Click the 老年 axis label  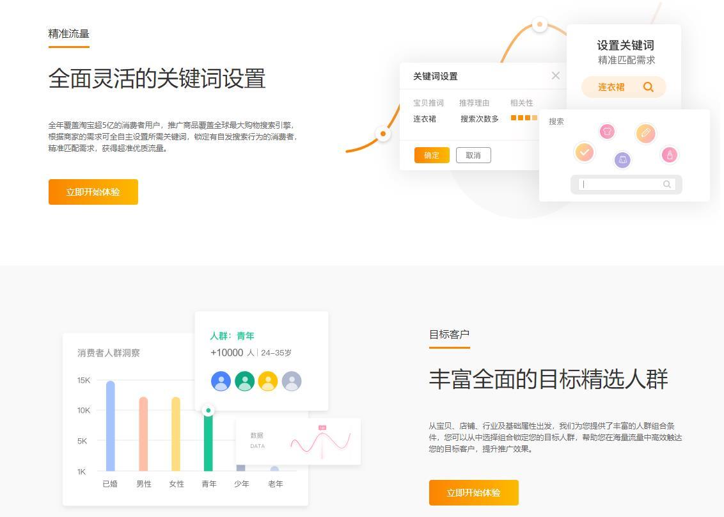click(276, 484)
